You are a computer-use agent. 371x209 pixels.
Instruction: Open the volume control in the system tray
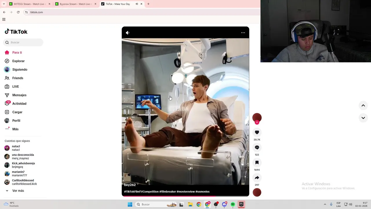click(350, 204)
